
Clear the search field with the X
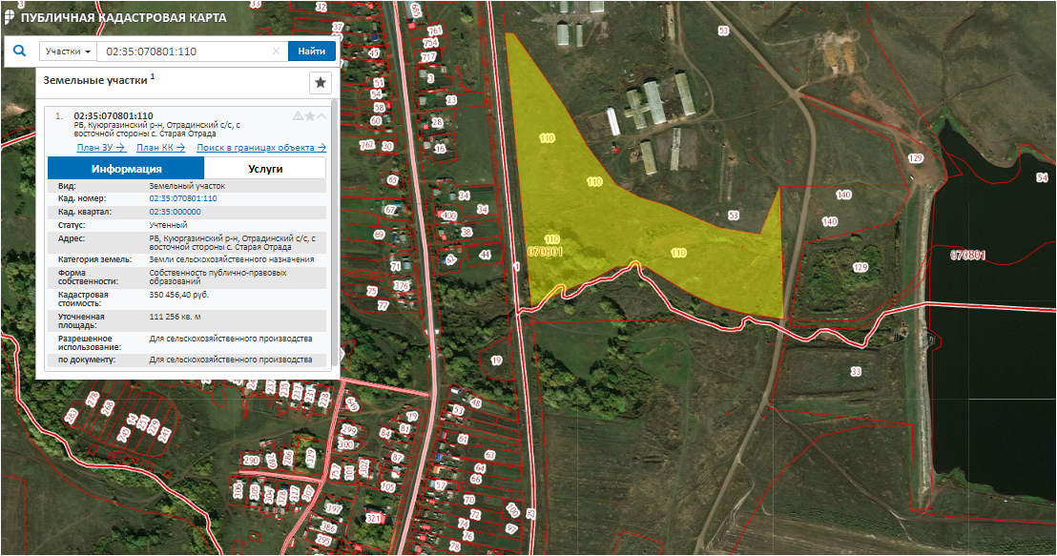(x=276, y=51)
